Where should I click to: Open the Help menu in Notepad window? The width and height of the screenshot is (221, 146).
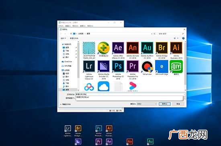click(90, 26)
